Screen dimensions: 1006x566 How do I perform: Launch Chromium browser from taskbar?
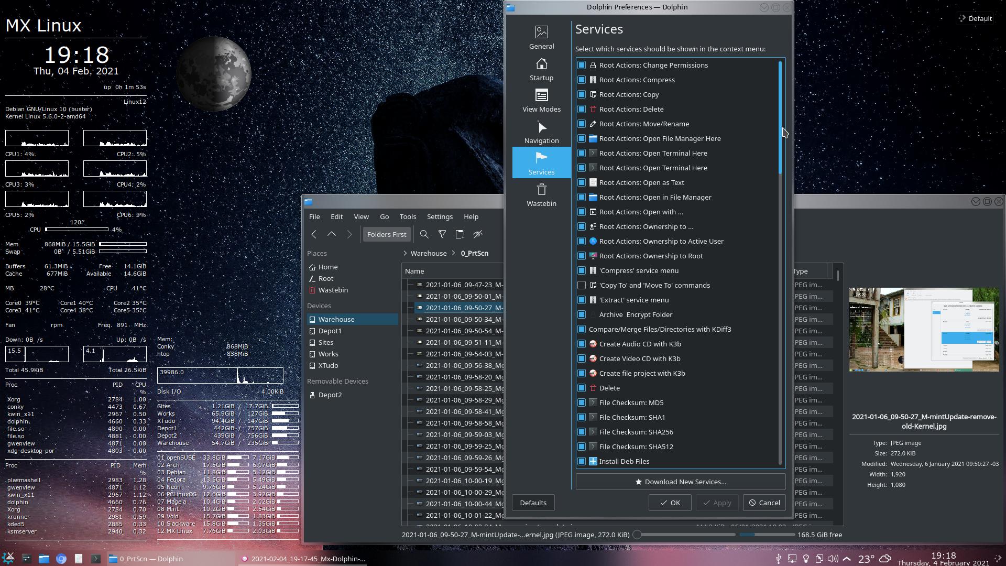tap(61, 559)
